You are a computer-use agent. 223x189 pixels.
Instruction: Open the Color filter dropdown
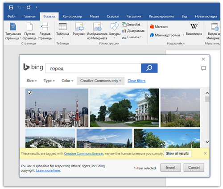tap(67, 81)
